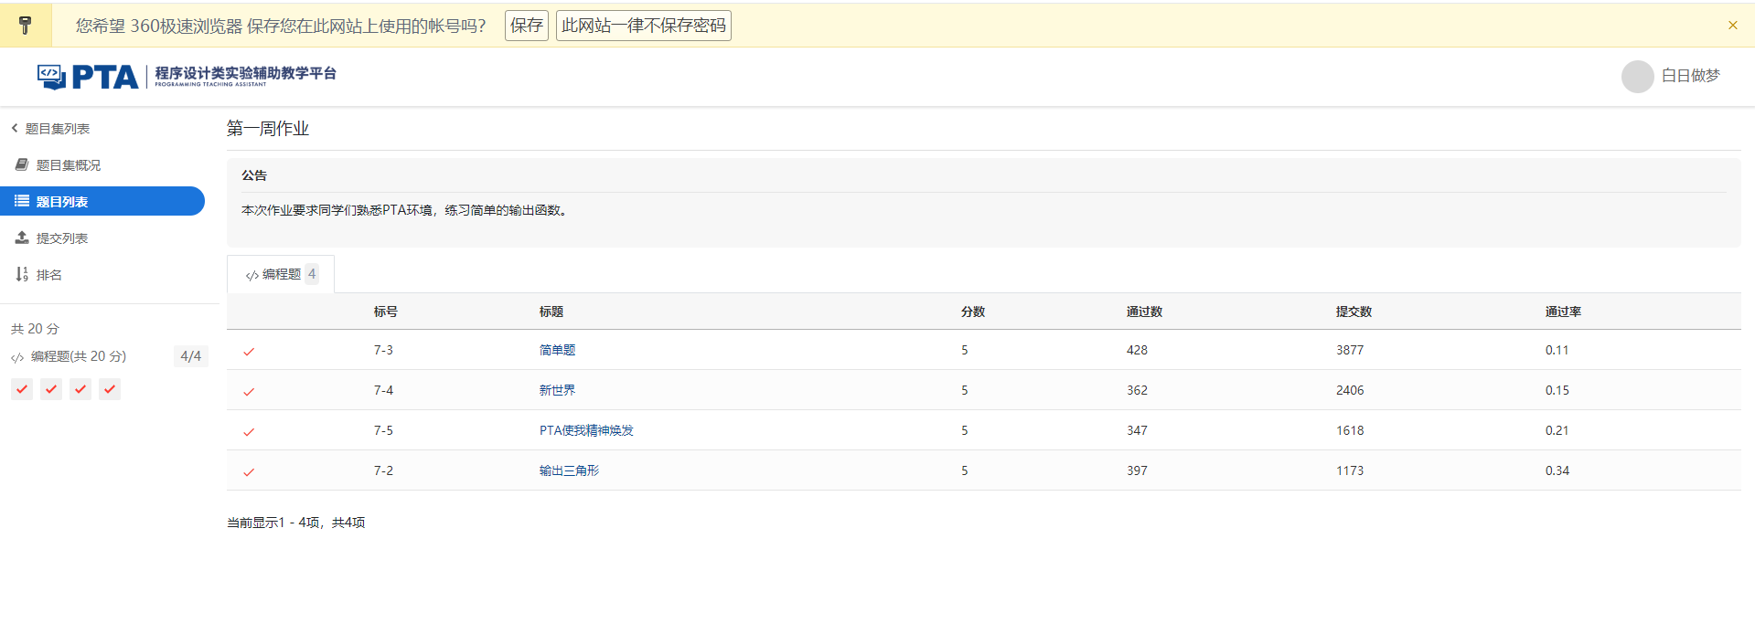This screenshot has width=1755, height=634.
Task: Click the 通过率 column header
Action: 1563,312
